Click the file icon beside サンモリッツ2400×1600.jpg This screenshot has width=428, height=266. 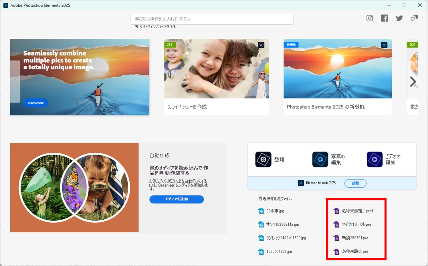tap(261, 238)
